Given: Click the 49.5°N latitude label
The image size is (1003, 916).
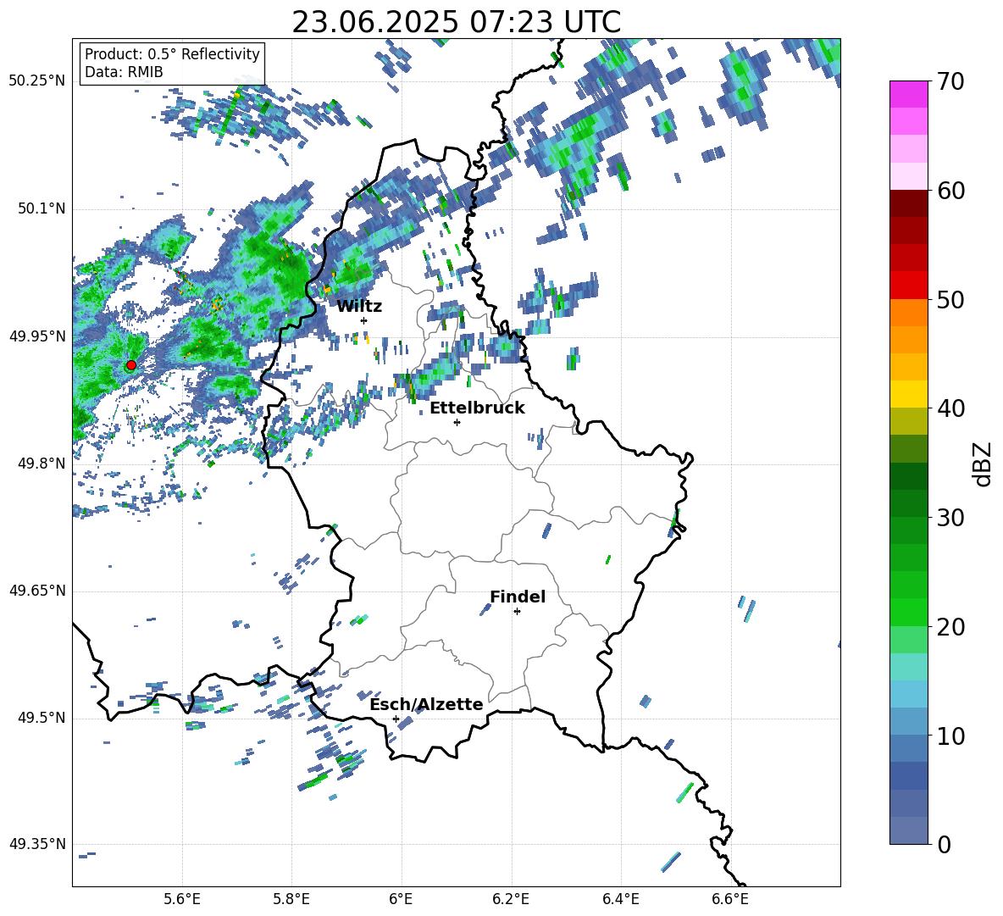Looking at the screenshot, I should 42,718.
